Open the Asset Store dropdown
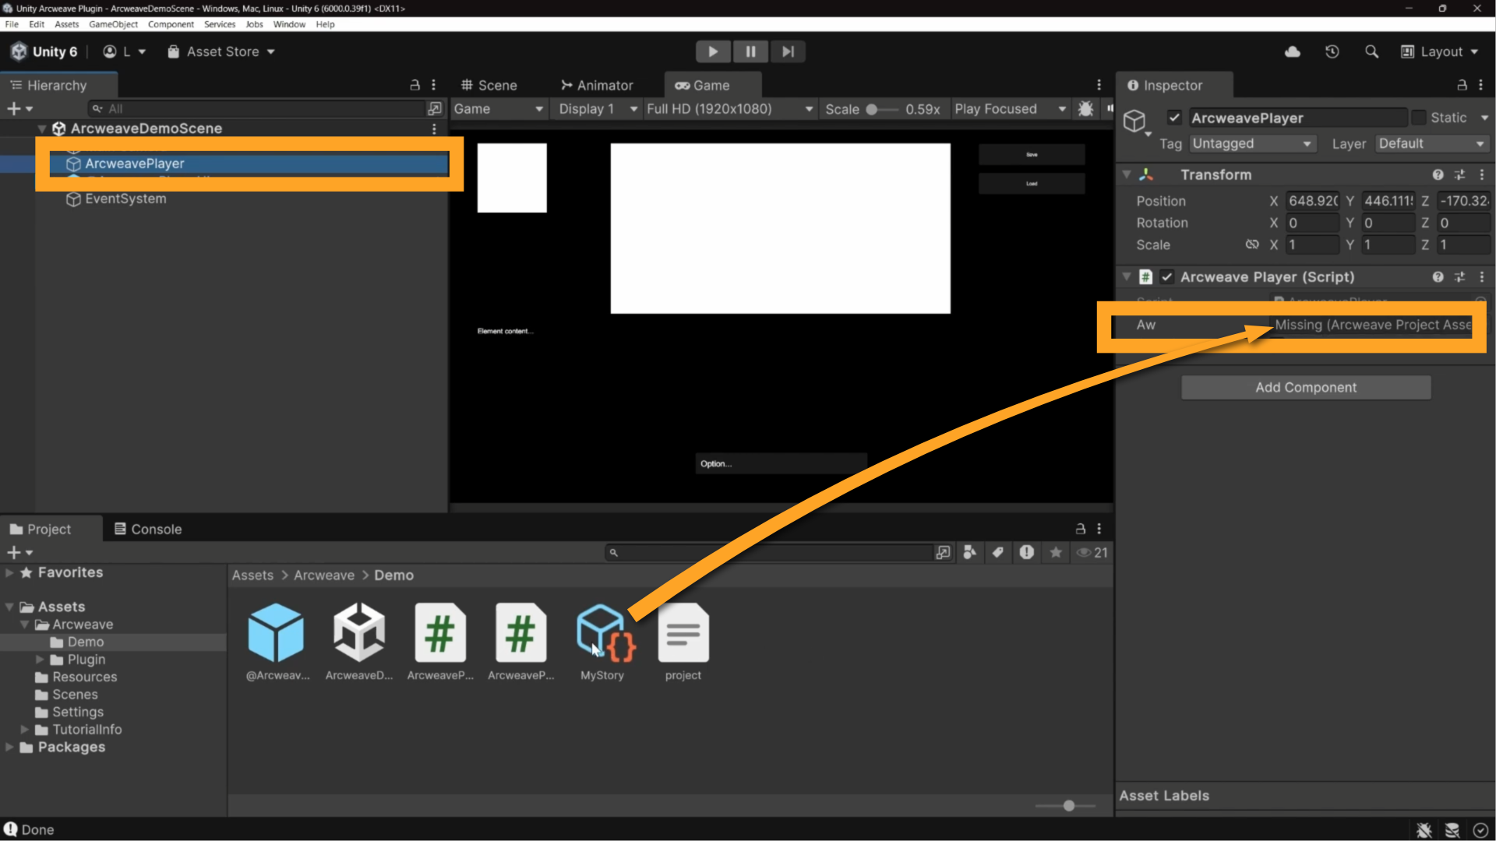 [222, 51]
